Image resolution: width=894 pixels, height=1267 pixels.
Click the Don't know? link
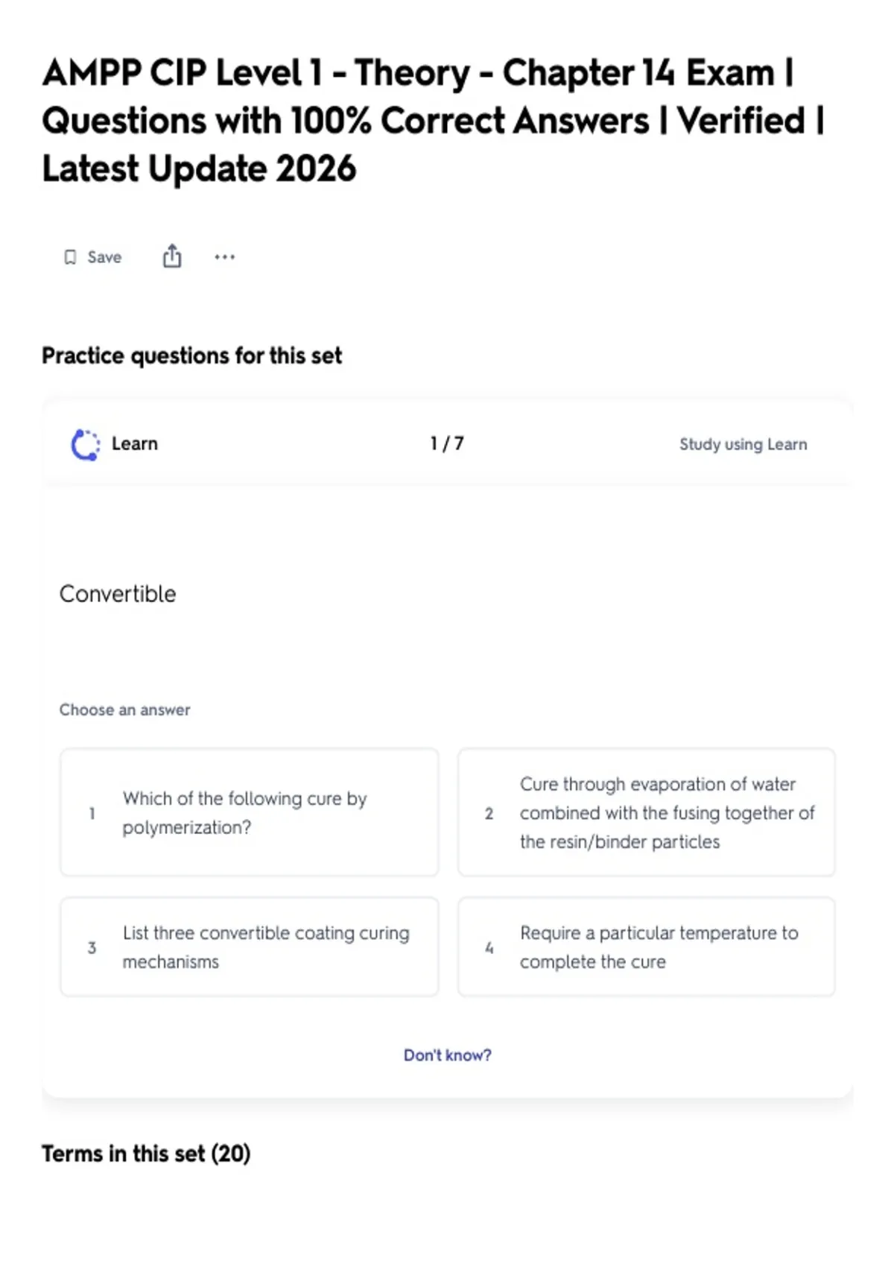pos(447,1055)
